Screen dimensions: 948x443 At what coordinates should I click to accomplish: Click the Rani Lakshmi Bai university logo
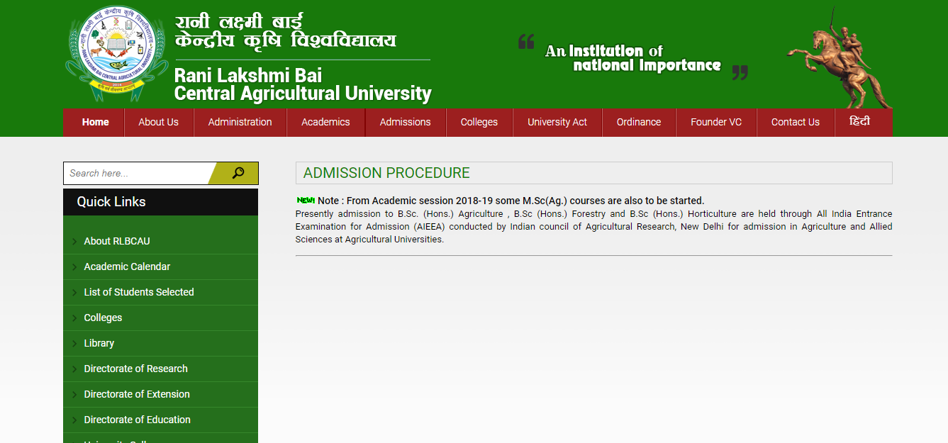(x=116, y=52)
